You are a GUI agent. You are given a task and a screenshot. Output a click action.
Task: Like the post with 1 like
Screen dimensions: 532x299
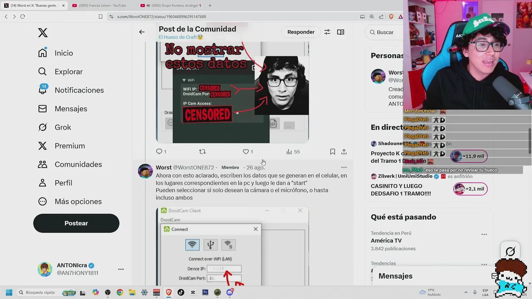point(248,152)
